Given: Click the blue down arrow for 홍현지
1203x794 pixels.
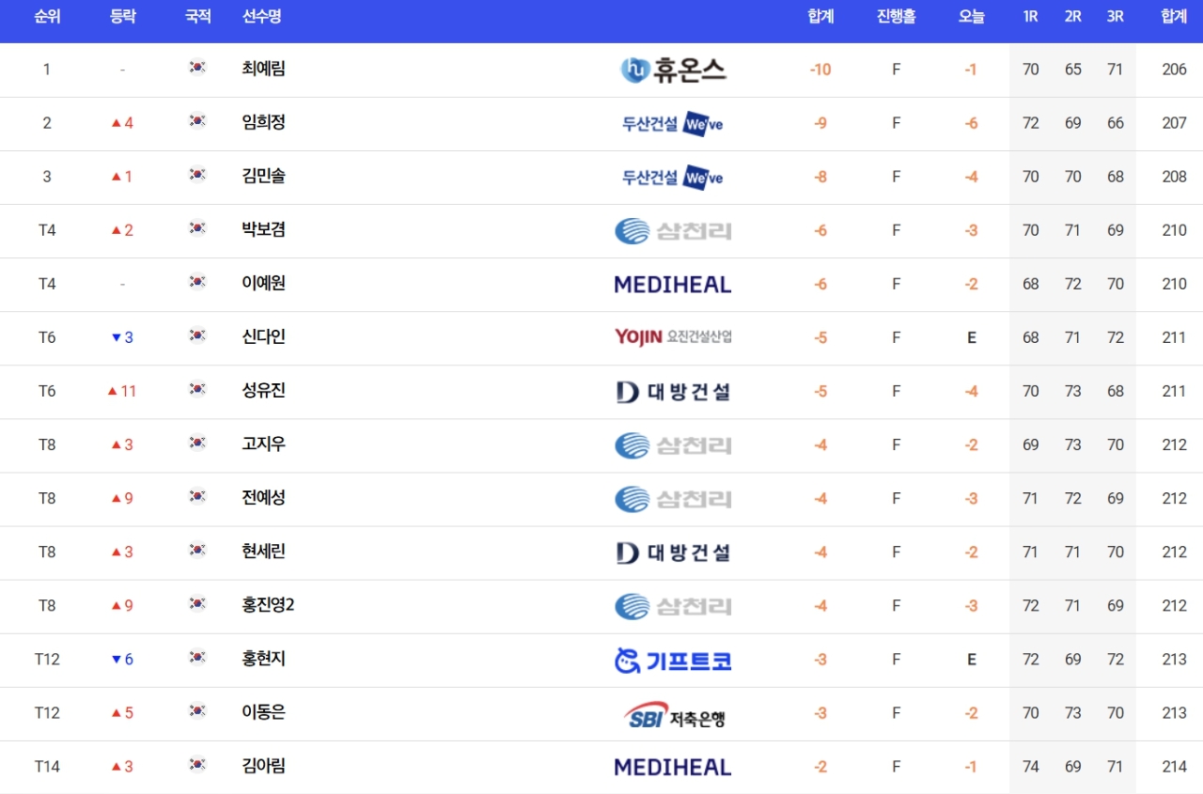Looking at the screenshot, I should 117,660.
